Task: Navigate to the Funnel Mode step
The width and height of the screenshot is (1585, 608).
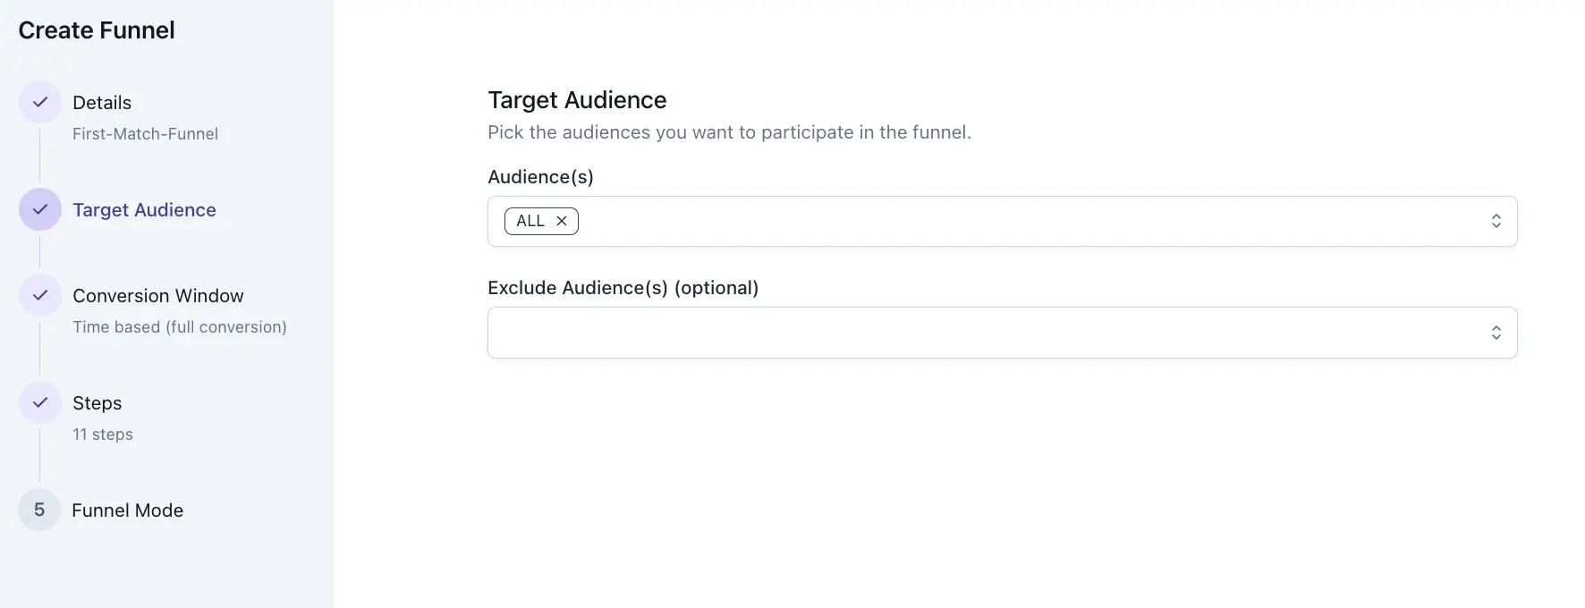Action: point(127,510)
